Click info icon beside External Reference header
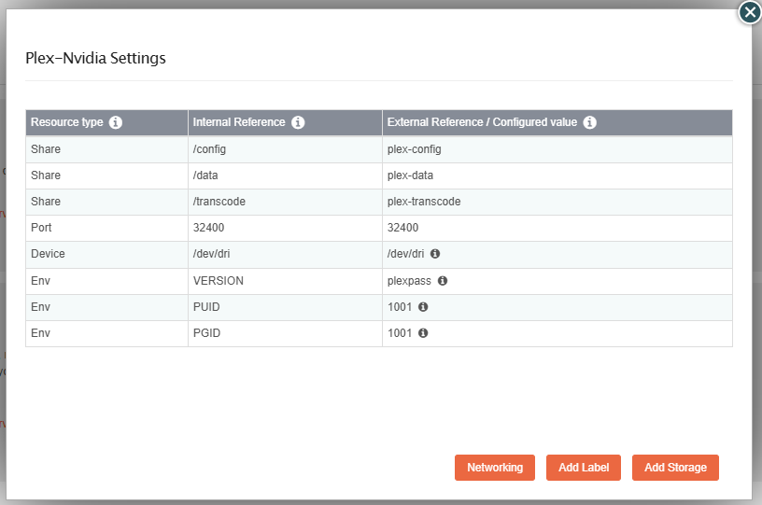This screenshot has width=762, height=505. pos(590,122)
